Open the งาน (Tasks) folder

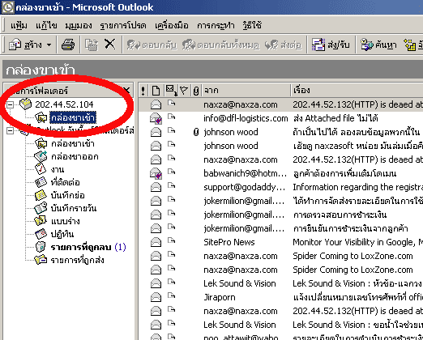pyautogui.click(x=58, y=169)
